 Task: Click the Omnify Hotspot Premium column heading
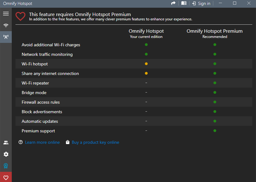(x=215, y=31)
